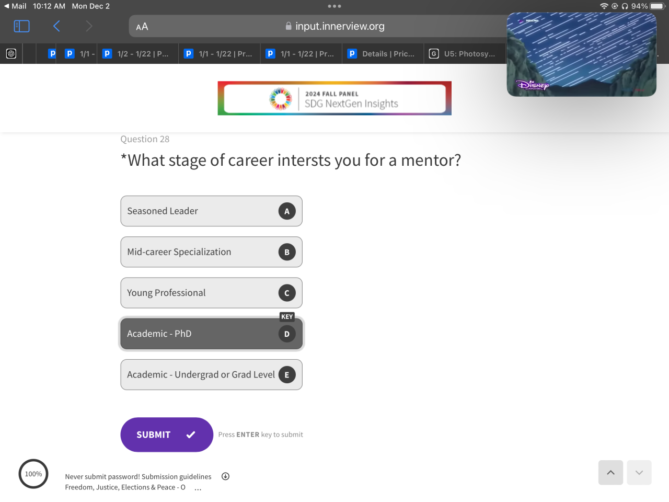Select the Young Professional answer
Screen dimensions: 669x502
pyautogui.click(x=211, y=293)
